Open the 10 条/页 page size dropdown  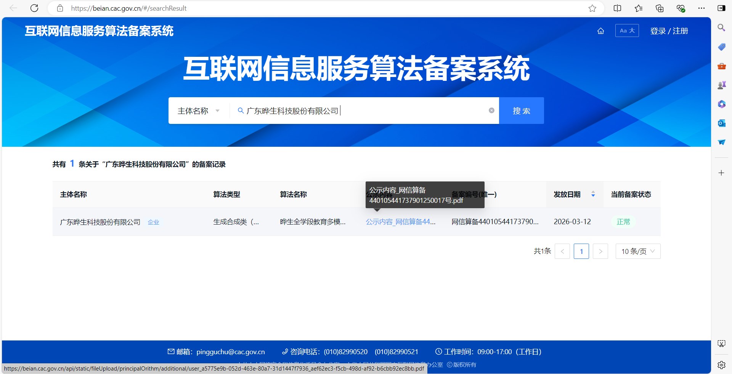[638, 251]
